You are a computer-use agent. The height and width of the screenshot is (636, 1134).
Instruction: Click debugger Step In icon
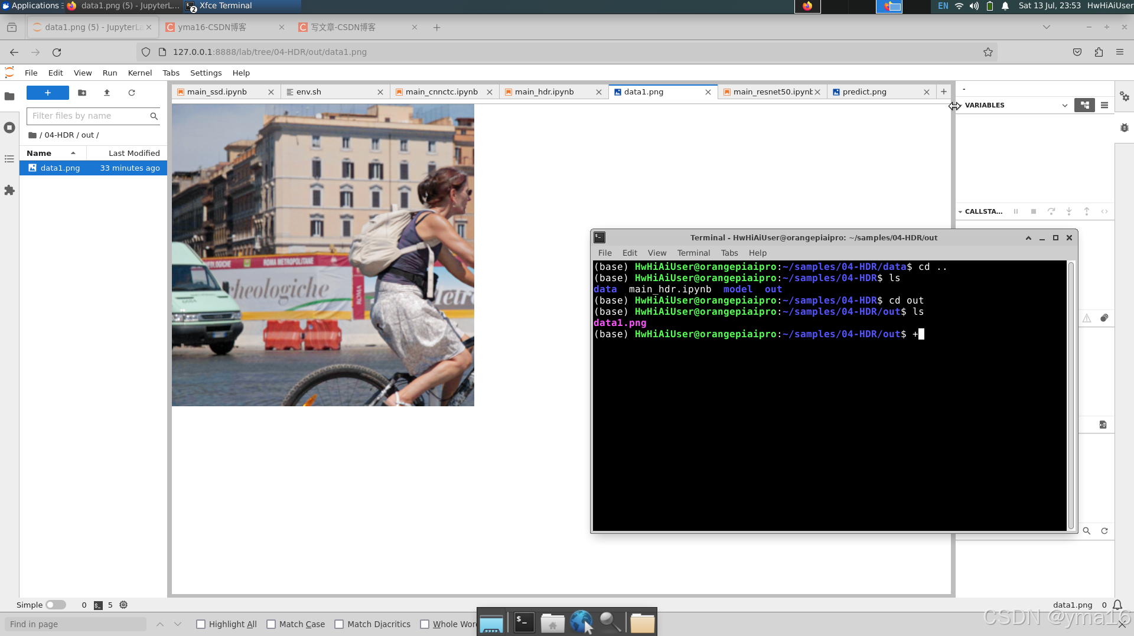point(1069,211)
